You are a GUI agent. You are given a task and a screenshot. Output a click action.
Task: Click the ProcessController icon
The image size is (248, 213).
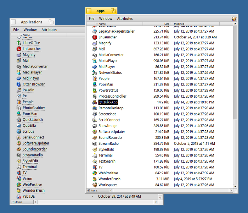[x=95, y=96]
